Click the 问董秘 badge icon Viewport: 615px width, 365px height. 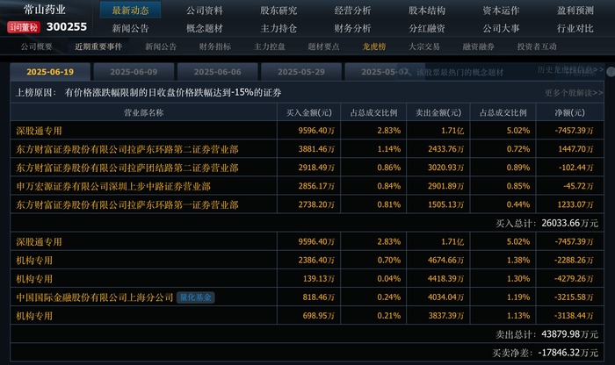24,27
